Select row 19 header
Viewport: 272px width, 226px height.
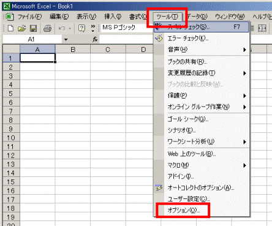coord(11,217)
